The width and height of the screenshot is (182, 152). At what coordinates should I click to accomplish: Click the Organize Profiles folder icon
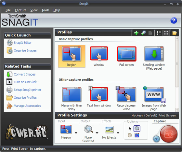coord(9,98)
